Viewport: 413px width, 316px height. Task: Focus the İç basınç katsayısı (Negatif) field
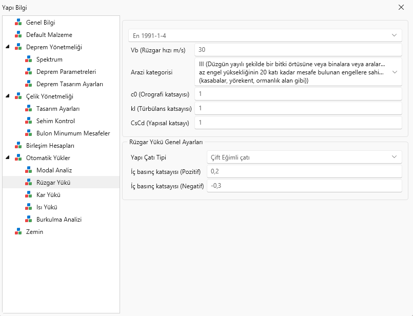(304, 186)
